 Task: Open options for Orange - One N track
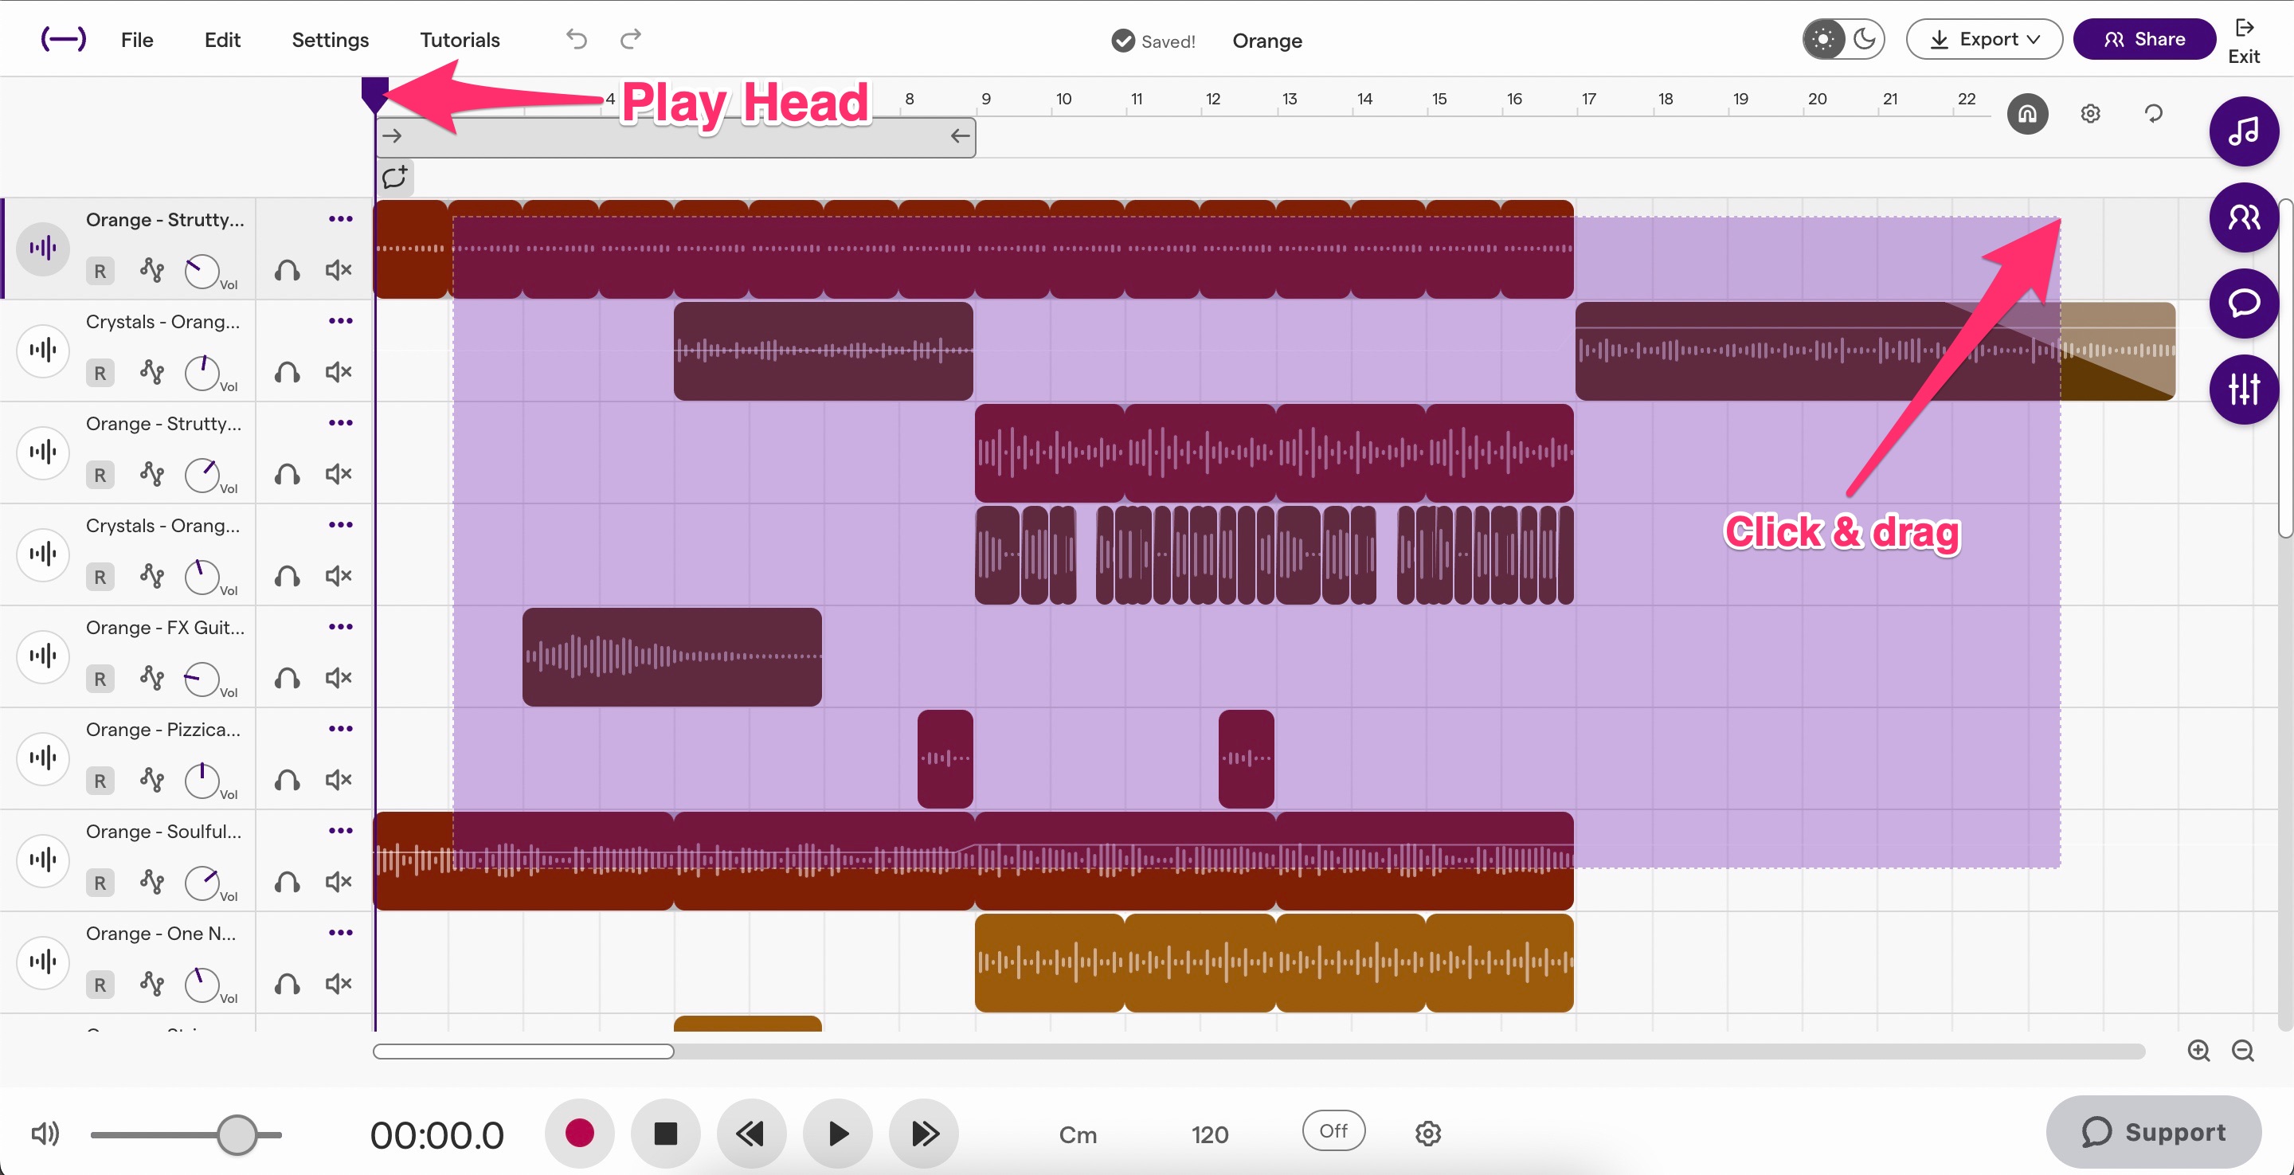340,933
